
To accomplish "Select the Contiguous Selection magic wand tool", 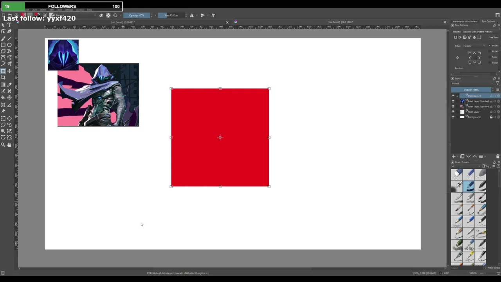I will point(3,131).
